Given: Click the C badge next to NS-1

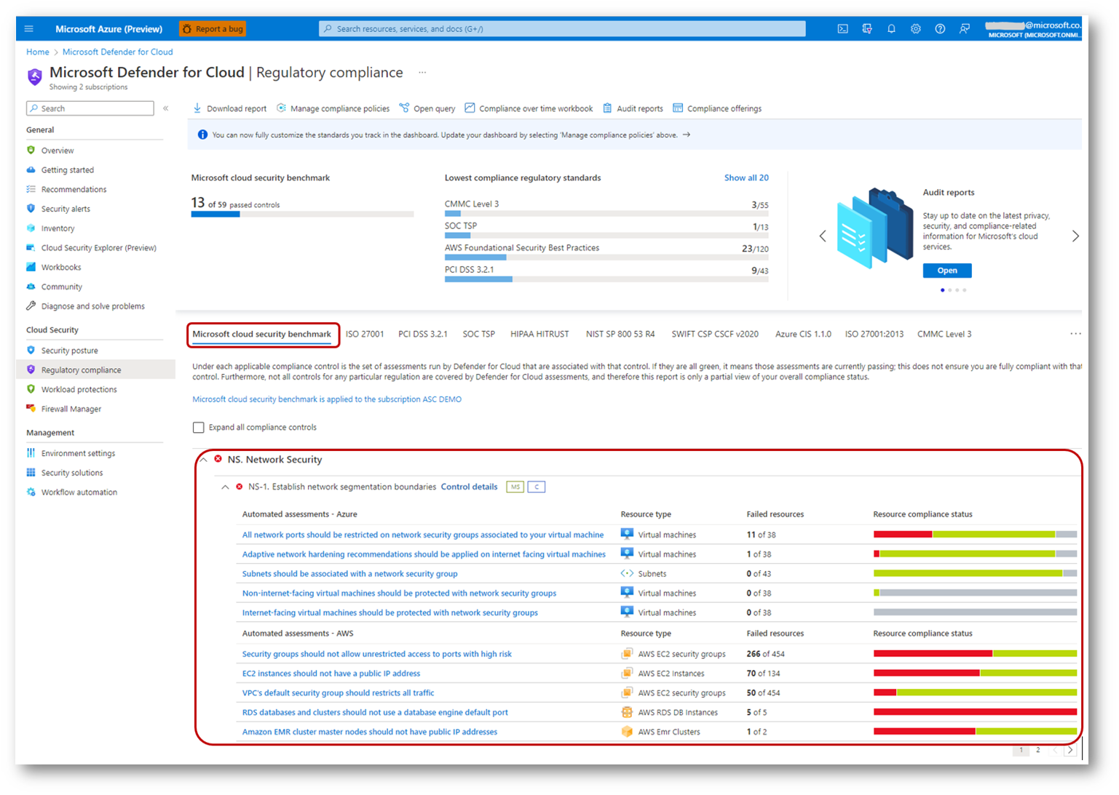Looking at the screenshot, I should click(537, 487).
